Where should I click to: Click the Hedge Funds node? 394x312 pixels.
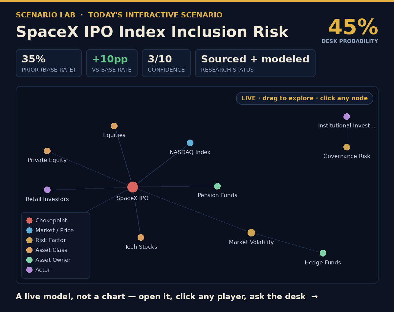[x=323, y=253]
